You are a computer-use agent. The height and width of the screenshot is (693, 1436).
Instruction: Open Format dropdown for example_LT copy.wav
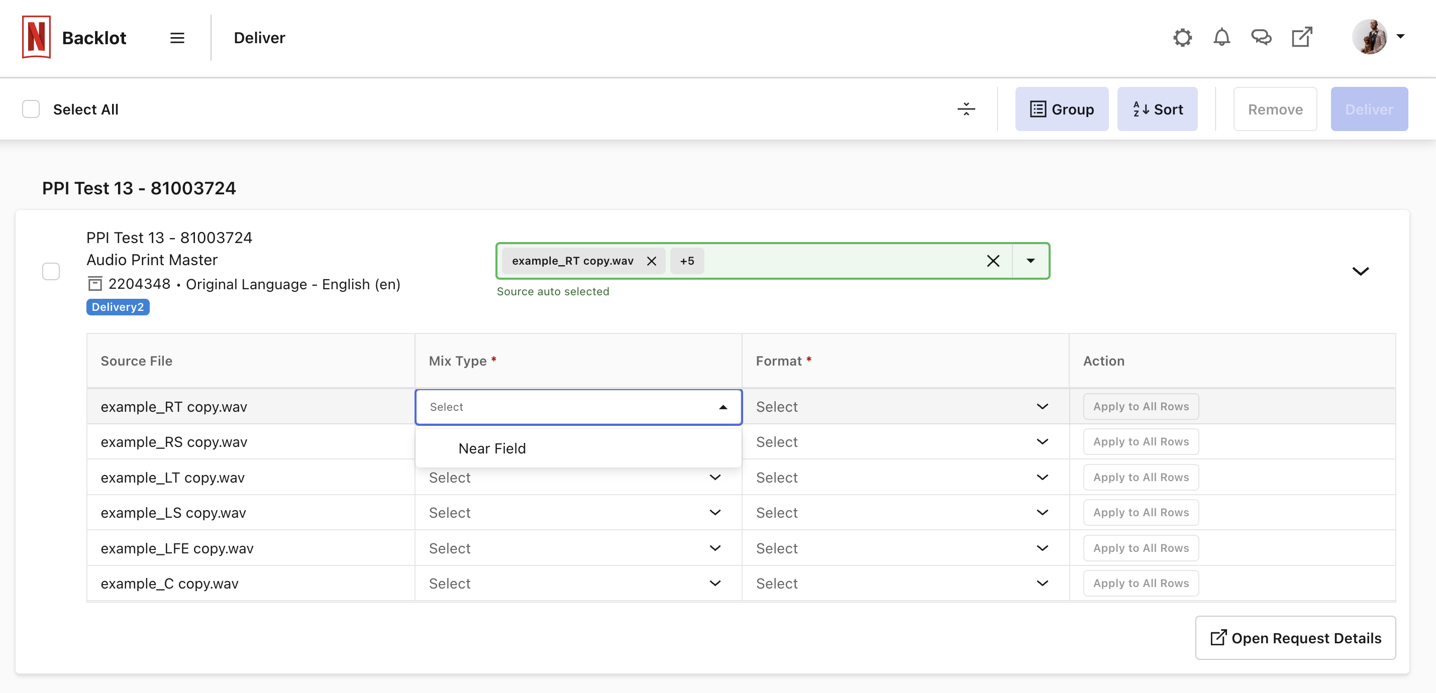(x=905, y=478)
